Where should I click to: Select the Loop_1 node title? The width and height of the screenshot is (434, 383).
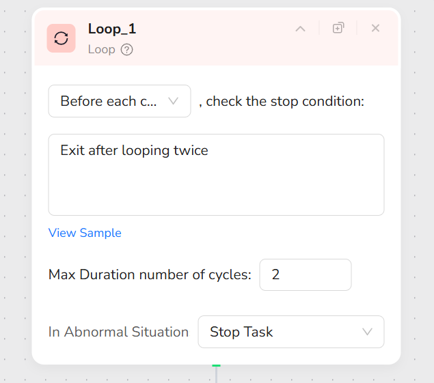tap(112, 29)
